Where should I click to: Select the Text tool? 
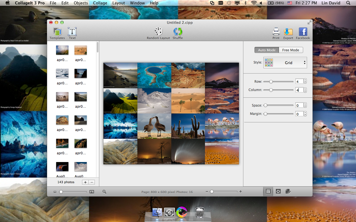[x=72, y=34]
